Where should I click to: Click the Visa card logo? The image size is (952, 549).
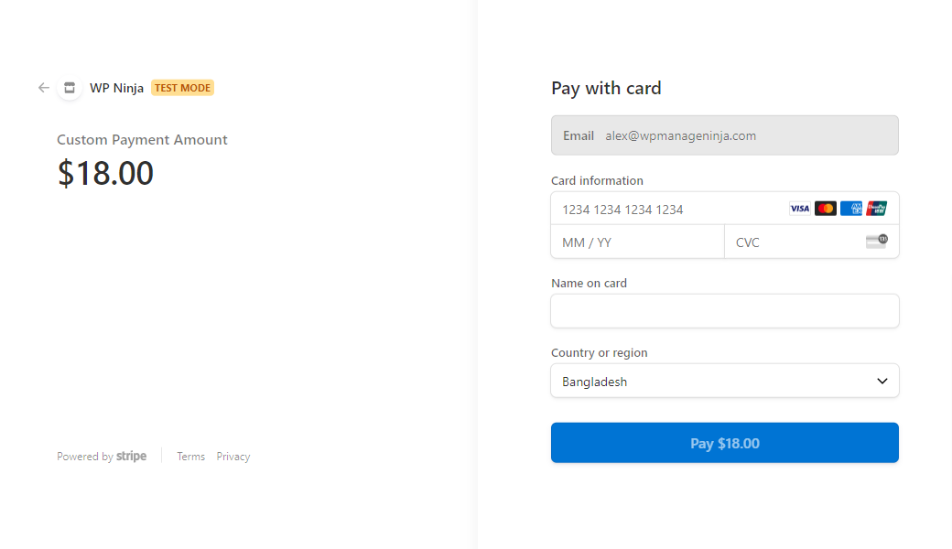click(x=800, y=209)
